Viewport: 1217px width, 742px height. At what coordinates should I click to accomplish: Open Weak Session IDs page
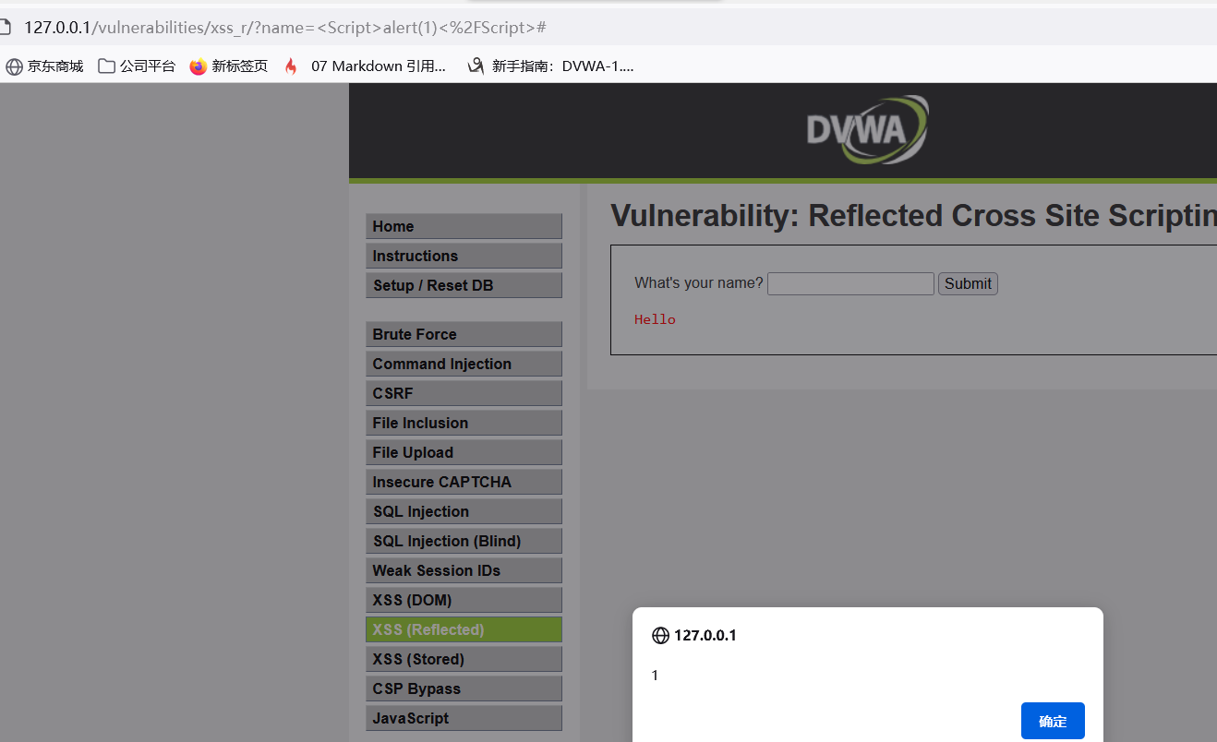[464, 570]
